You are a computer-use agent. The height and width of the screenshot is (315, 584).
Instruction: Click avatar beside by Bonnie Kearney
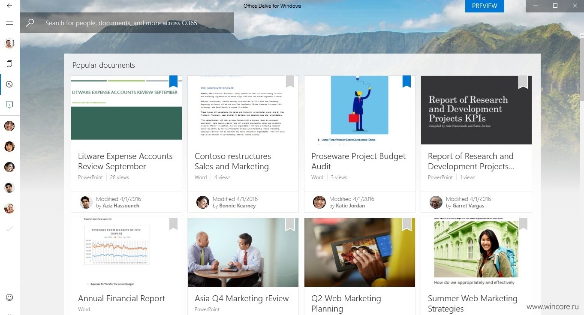203,202
